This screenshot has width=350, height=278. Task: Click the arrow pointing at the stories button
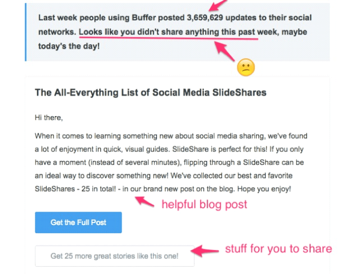click(x=204, y=251)
